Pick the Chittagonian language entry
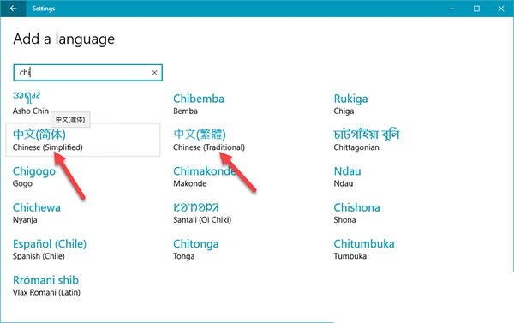514x323 pixels. [367, 140]
